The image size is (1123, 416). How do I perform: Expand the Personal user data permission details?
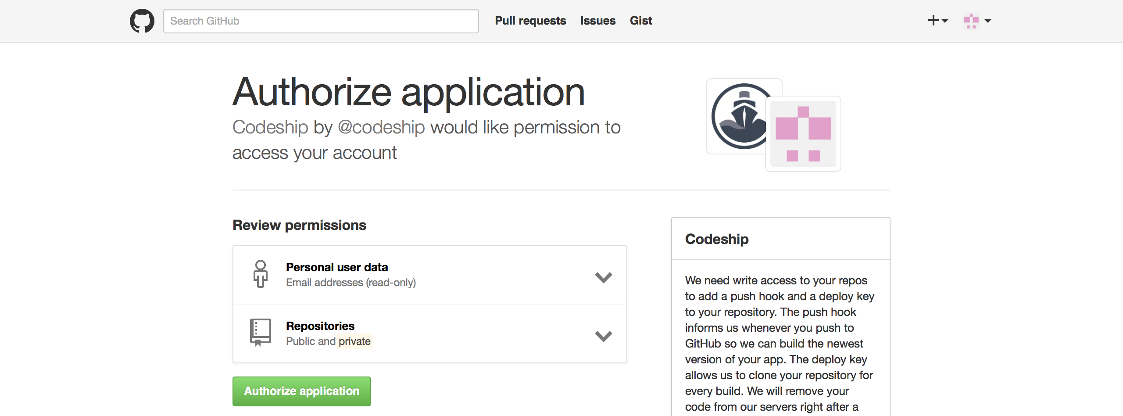(x=604, y=276)
